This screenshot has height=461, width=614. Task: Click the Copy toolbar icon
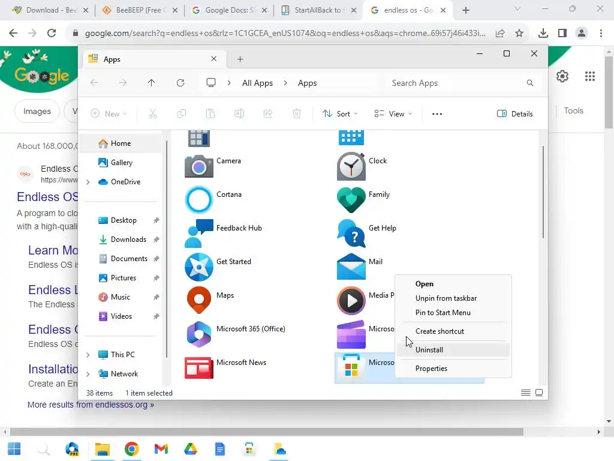pyautogui.click(x=181, y=113)
